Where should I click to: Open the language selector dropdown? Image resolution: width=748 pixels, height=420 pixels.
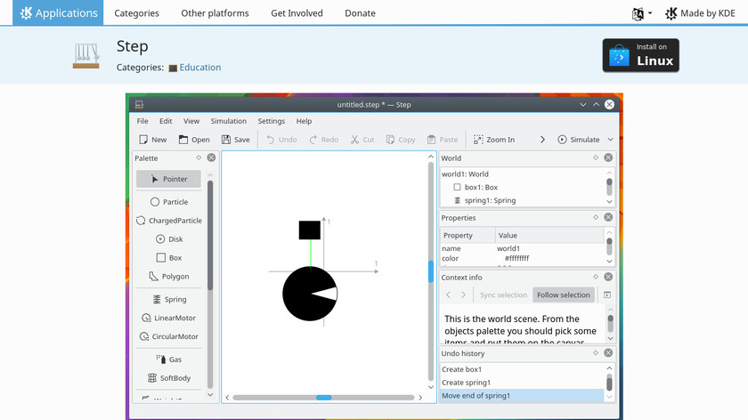tap(642, 13)
